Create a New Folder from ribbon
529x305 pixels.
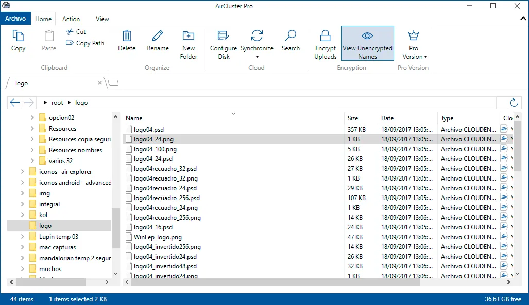188,45
